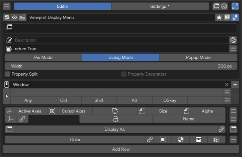Screen dimensions: 242x157
Task: Click the mouse icon beside Window
Action: [7, 85]
